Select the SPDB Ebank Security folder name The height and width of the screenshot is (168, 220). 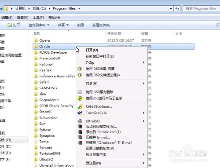point(56,106)
